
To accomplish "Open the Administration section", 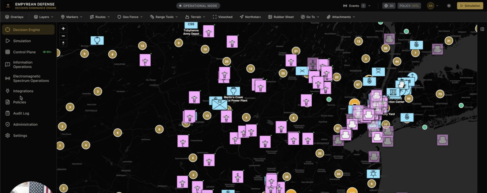I will pyautogui.click(x=25, y=124).
